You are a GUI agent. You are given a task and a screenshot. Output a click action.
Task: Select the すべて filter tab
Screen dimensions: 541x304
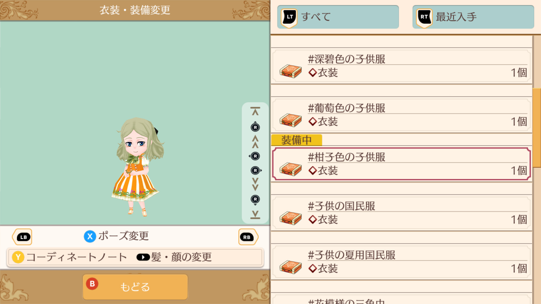338,17
